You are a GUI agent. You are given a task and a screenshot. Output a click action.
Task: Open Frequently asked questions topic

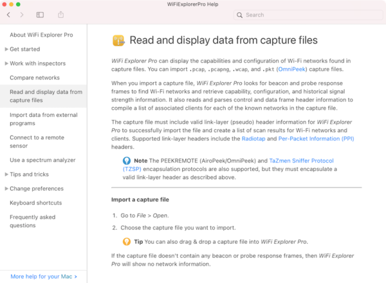(x=33, y=221)
